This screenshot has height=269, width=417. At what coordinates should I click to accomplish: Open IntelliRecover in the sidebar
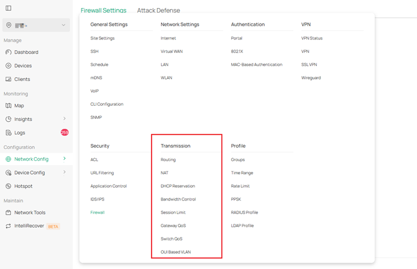coord(29,226)
